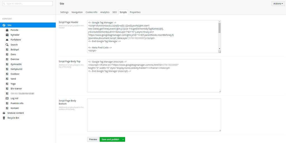The width and height of the screenshot is (286, 143).
Task: Go to the SEO tab
Action: point(114,12)
